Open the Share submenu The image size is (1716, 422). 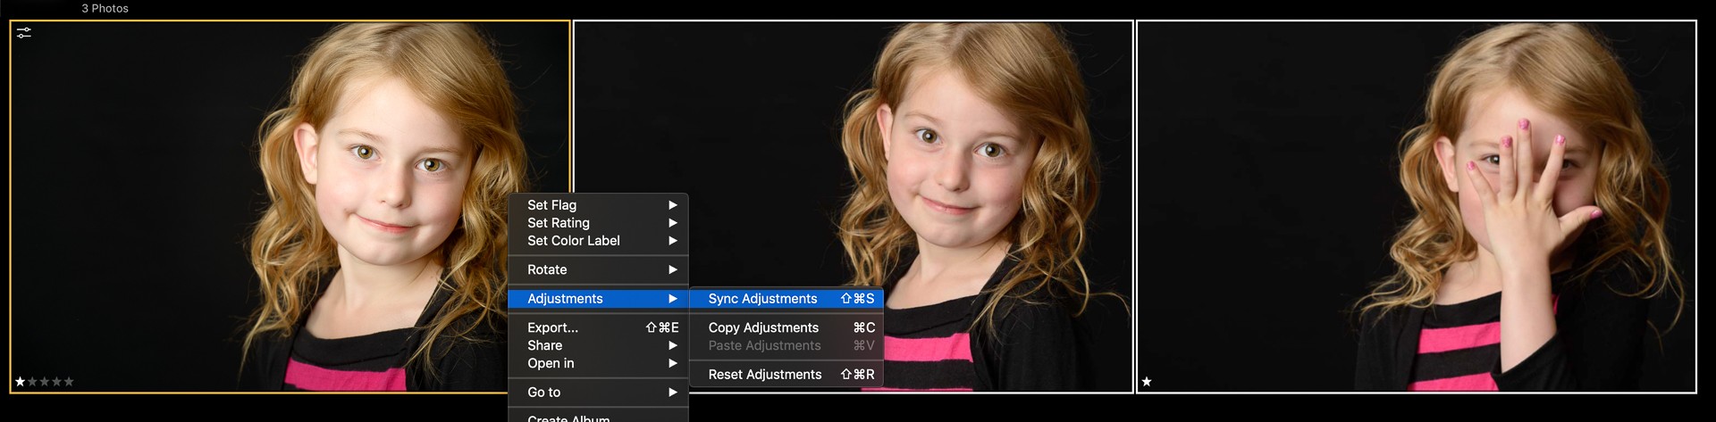(x=545, y=345)
